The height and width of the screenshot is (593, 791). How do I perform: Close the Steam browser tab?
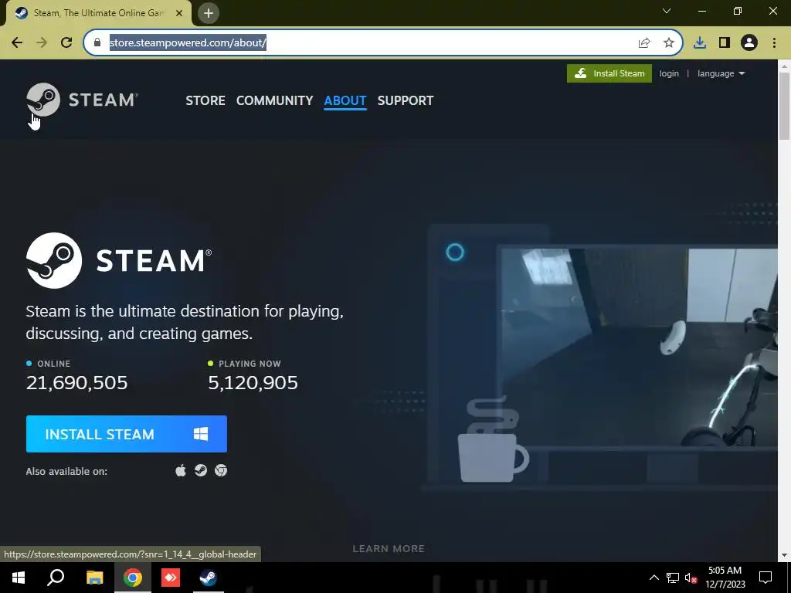(x=179, y=13)
